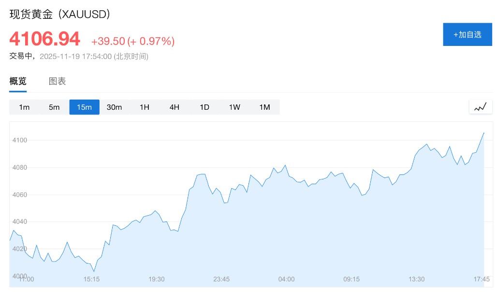The width and height of the screenshot is (495, 292).
Task: Click the line chart type icon
Action: [x=480, y=107]
